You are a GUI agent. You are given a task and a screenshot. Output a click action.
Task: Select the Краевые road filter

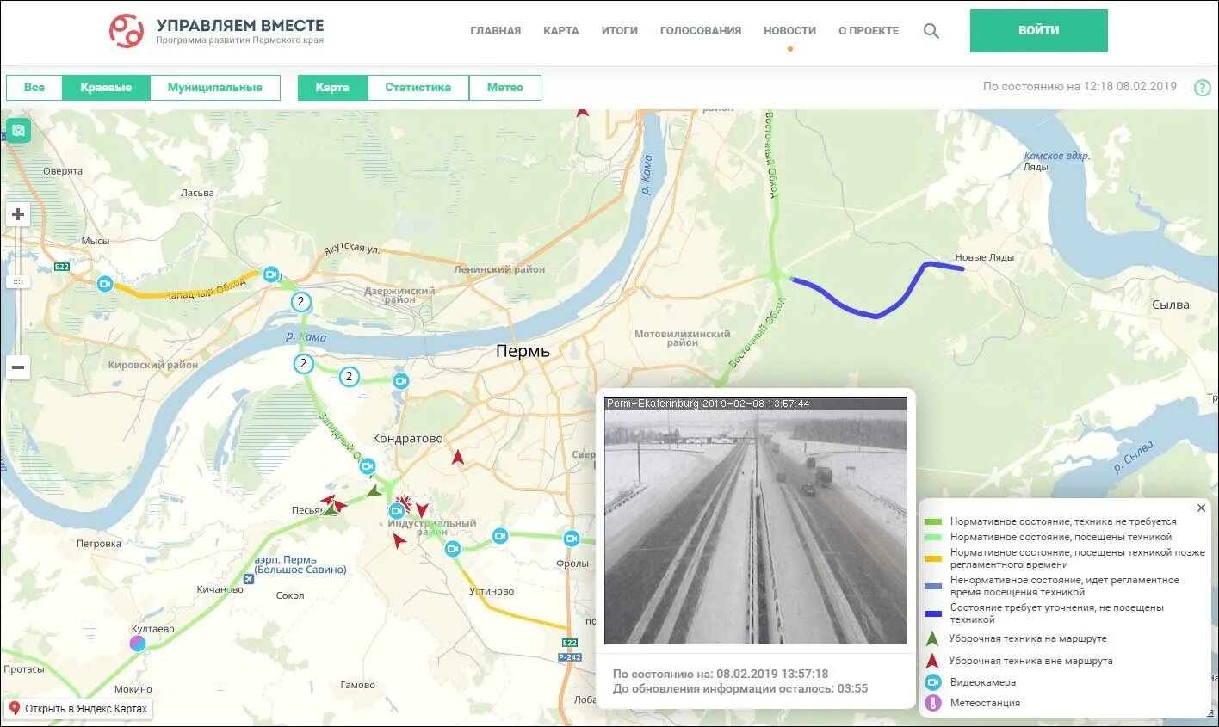pyautogui.click(x=106, y=88)
